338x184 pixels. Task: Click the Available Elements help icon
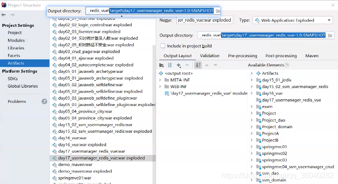coord(287,65)
